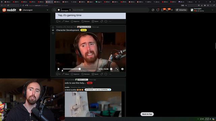This screenshot has width=216, height=121.
Task: Click the yellow Humor flair tag
Action: coord(83,30)
